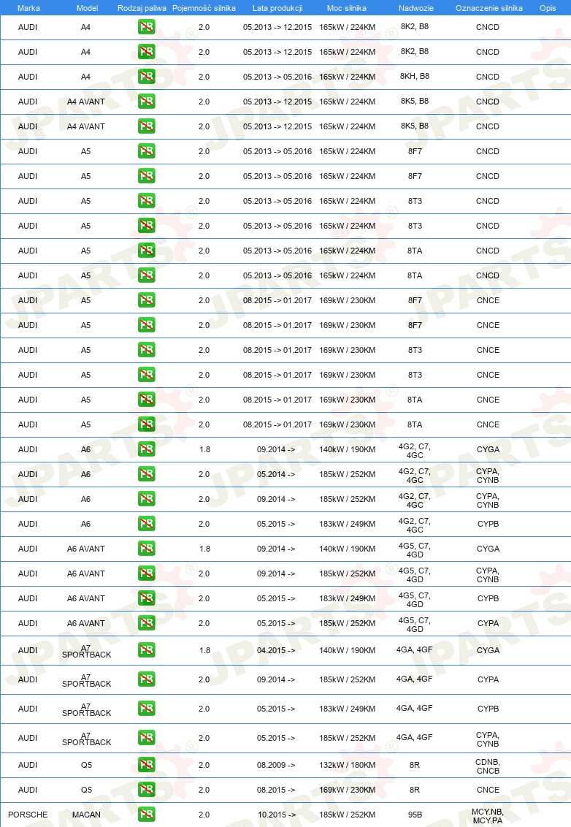This screenshot has width=571, height=827.
Task: Click fuel icon for A6 AVANT 183kW row
Action: click(147, 598)
